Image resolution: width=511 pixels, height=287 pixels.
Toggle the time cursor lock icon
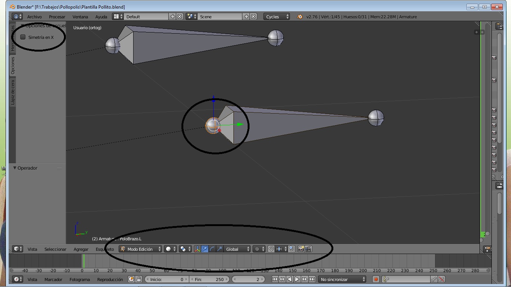coord(139,279)
